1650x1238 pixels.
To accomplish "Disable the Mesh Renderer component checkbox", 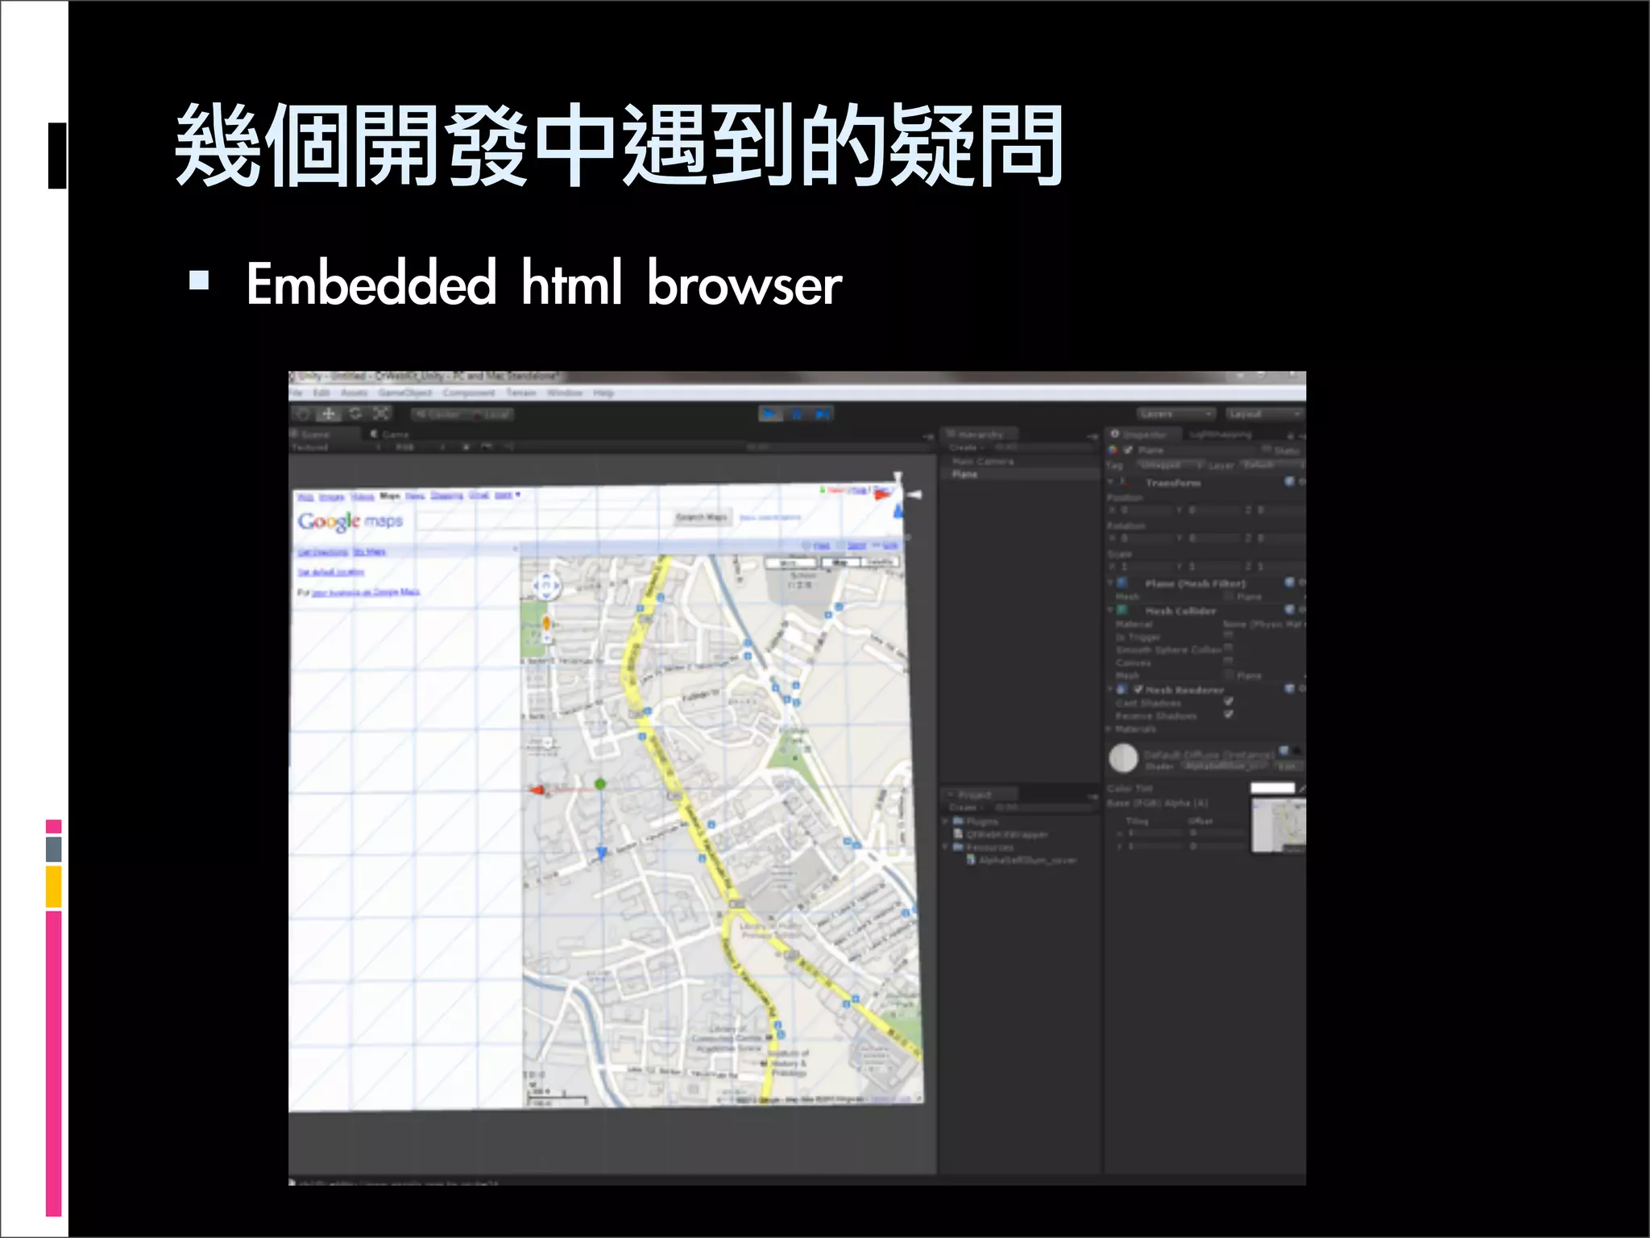I will tap(1138, 690).
